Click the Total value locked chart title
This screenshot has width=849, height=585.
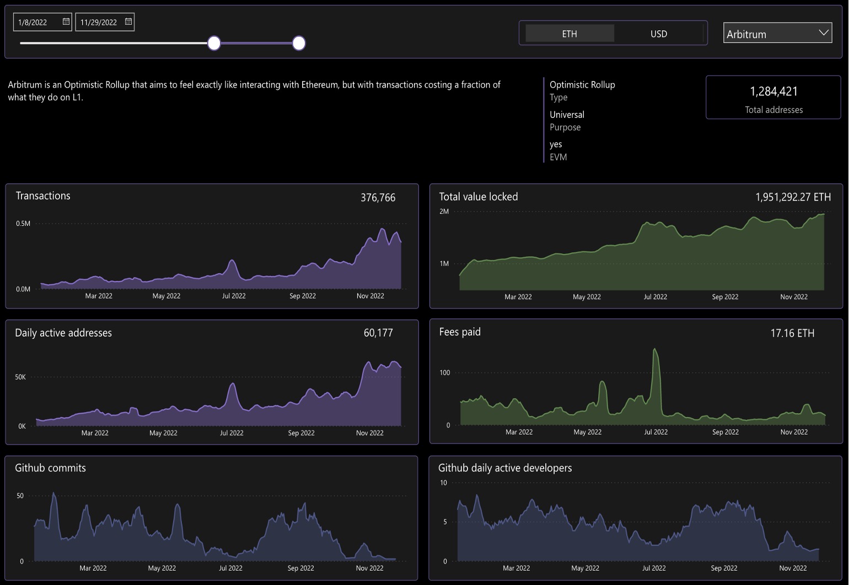point(479,197)
